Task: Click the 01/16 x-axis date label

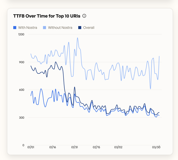Action: point(53,147)
